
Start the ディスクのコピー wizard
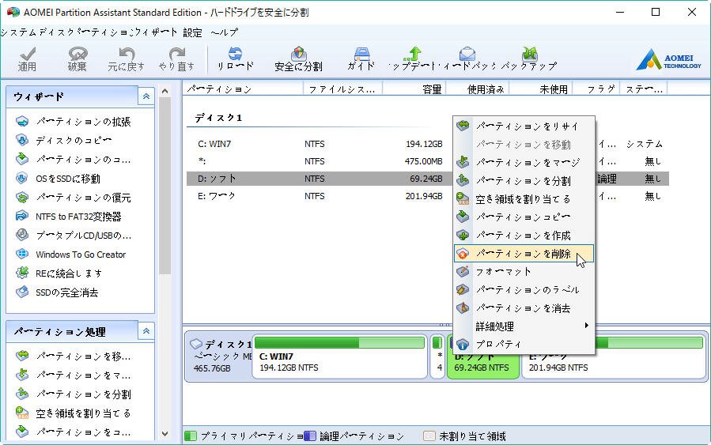click(x=63, y=141)
